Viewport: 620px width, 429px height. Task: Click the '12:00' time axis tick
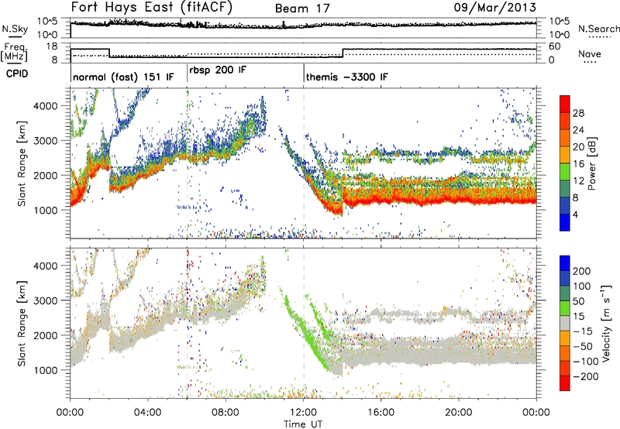tap(303, 413)
